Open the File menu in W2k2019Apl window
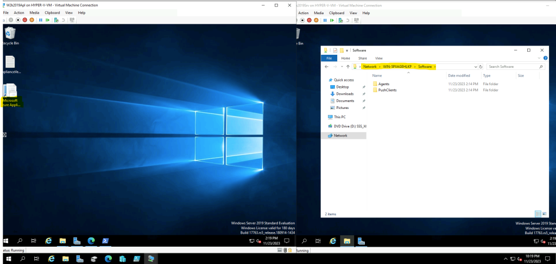 (5, 13)
